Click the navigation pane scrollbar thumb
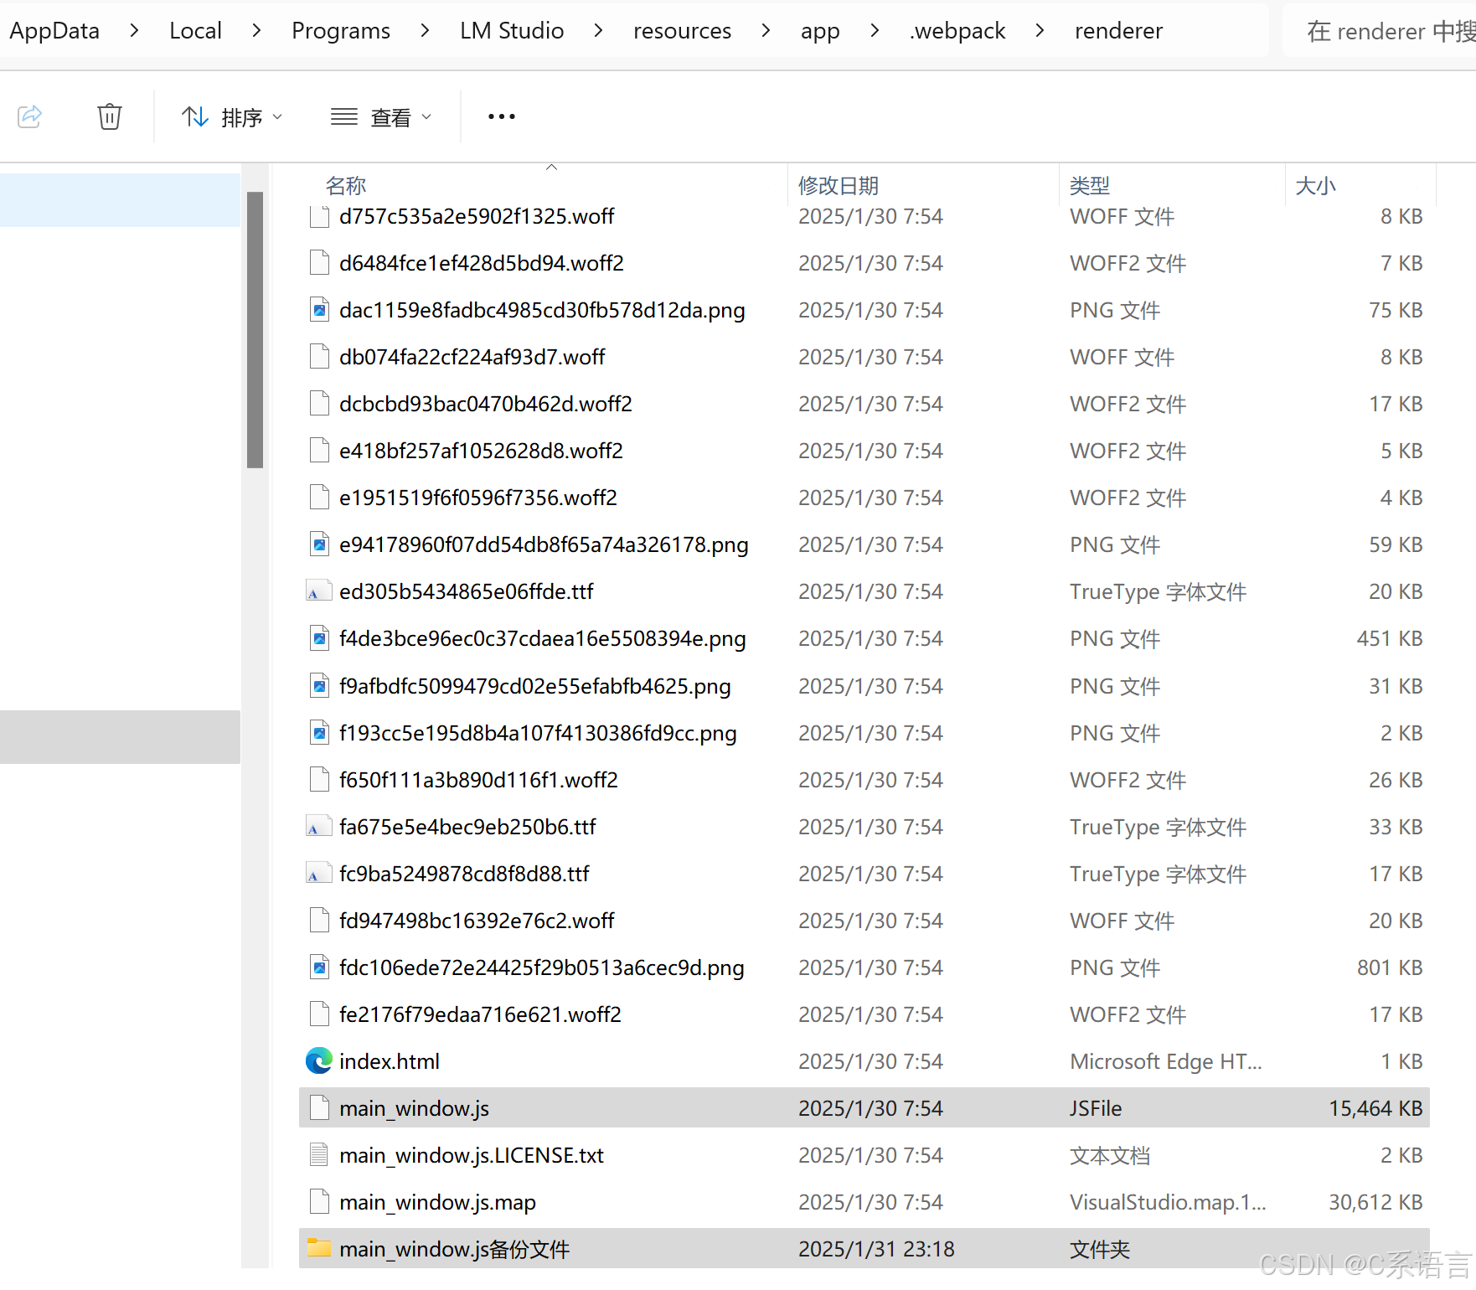 (x=255, y=329)
